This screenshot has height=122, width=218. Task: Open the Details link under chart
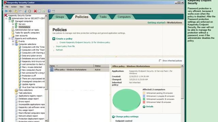coord(150,107)
